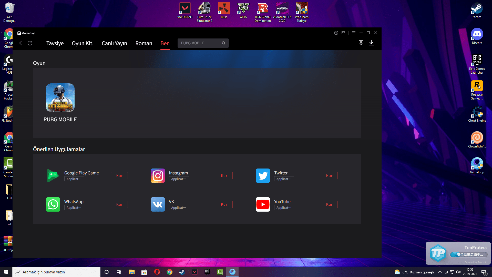Select the WolfTeam Turkiye shortcut
This screenshot has height=277, width=492.
pos(302,12)
